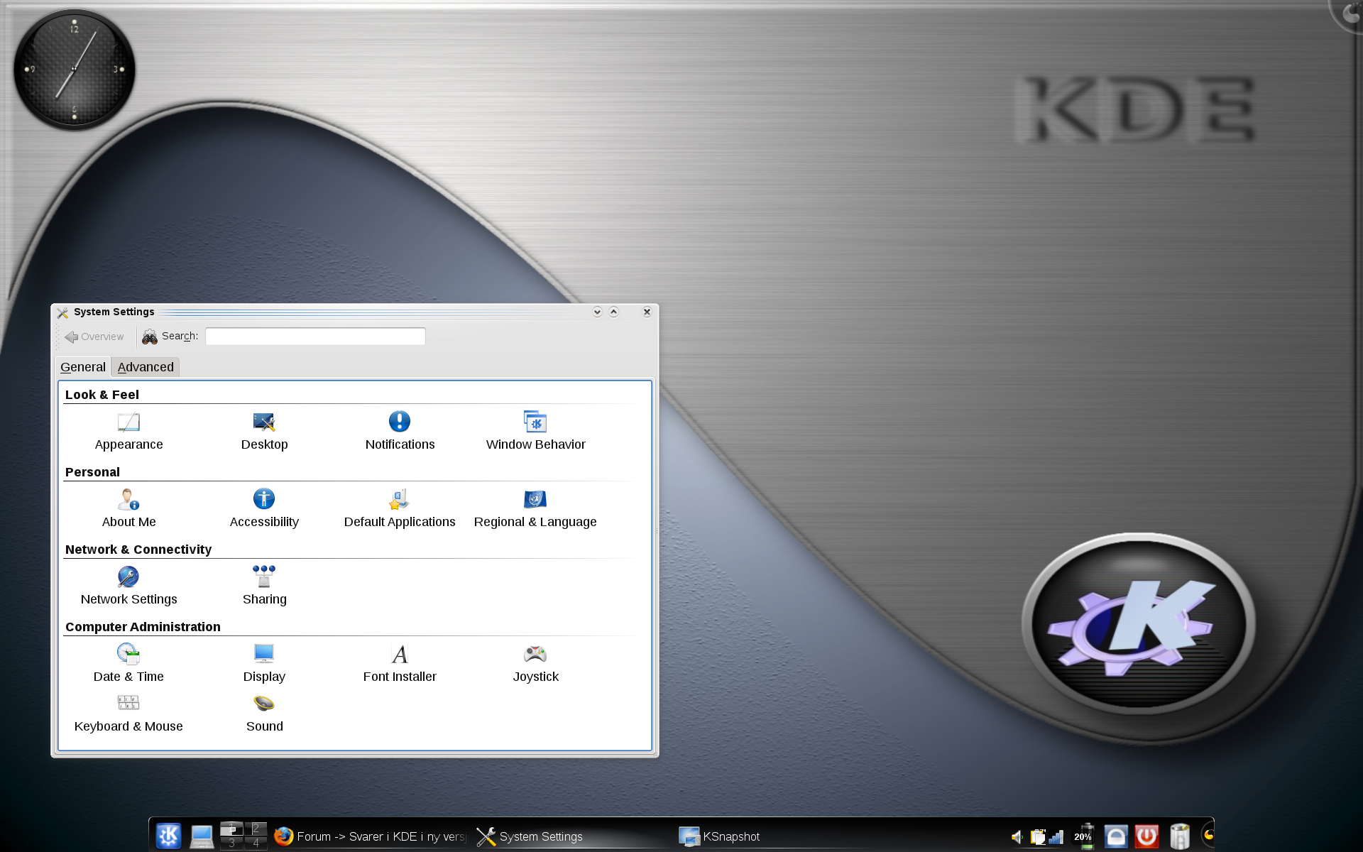Open the Sharing settings
Image resolution: width=1363 pixels, height=852 pixels.
pyautogui.click(x=264, y=586)
